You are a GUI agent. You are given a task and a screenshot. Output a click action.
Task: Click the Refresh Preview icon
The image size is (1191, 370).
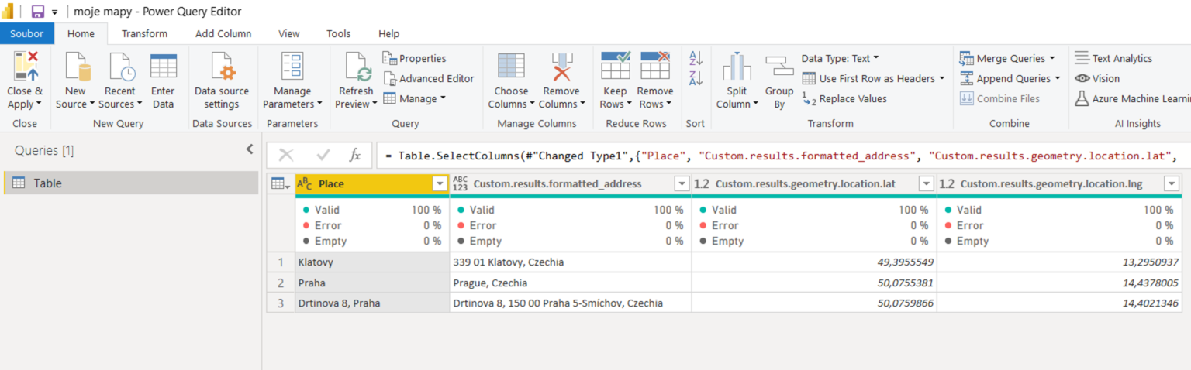click(x=358, y=67)
